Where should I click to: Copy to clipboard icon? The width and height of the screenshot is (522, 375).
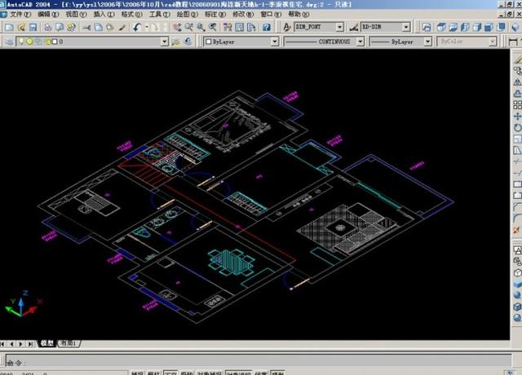point(99,27)
